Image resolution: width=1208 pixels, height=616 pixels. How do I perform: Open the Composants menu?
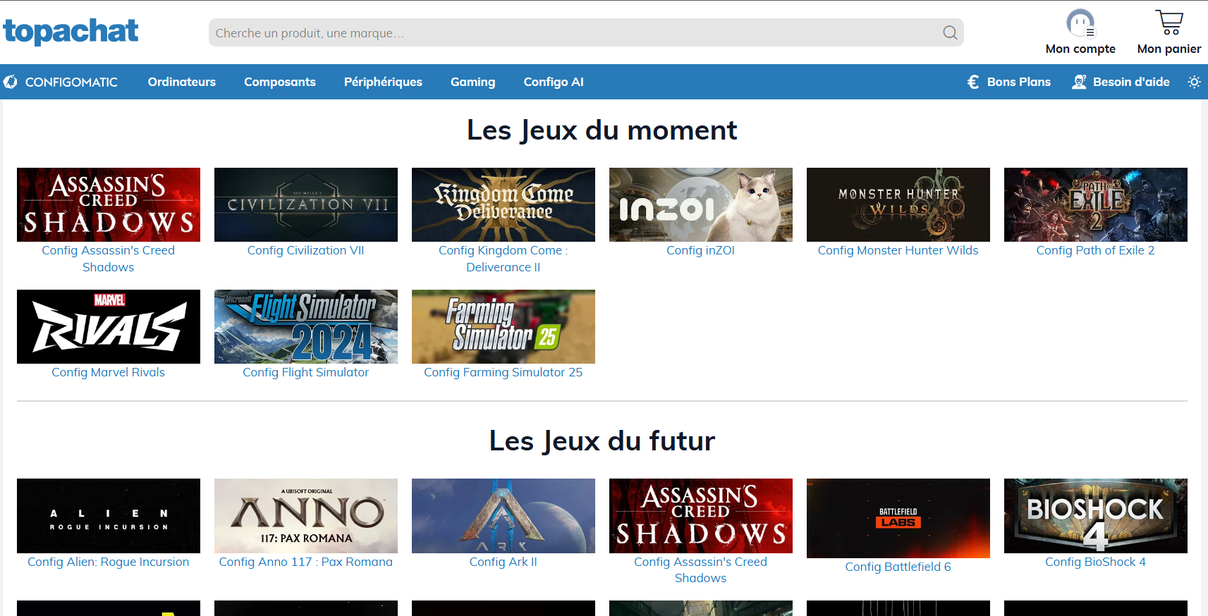point(280,82)
